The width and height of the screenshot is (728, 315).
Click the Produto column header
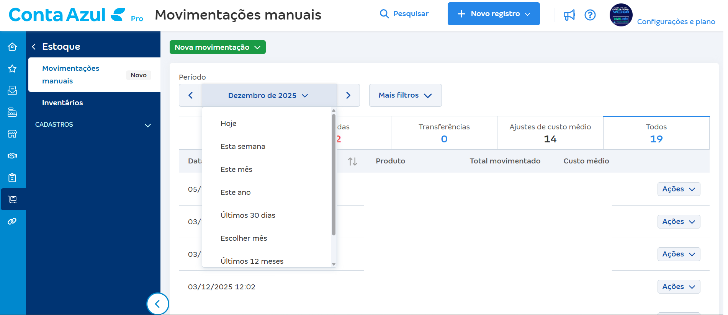click(390, 161)
